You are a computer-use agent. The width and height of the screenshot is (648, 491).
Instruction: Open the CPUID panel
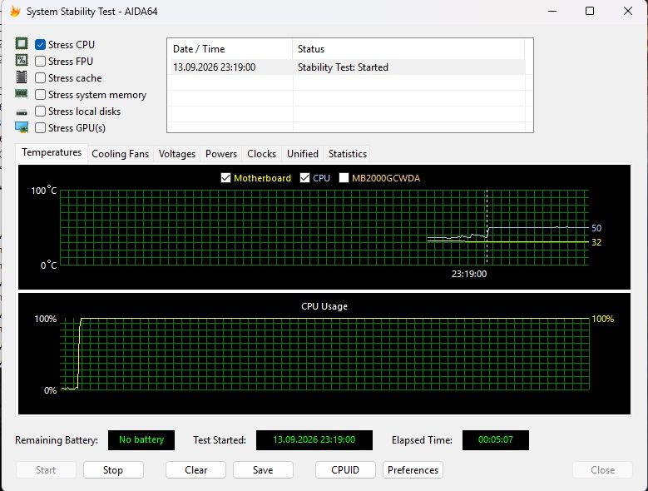[x=345, y=470]
